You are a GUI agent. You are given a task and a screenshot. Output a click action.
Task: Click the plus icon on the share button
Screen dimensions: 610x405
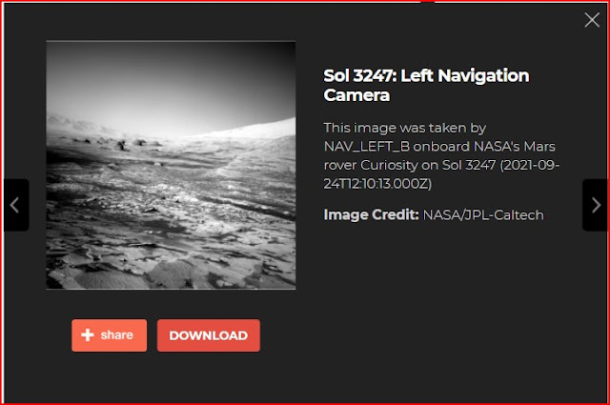click(x=88, y=335)
